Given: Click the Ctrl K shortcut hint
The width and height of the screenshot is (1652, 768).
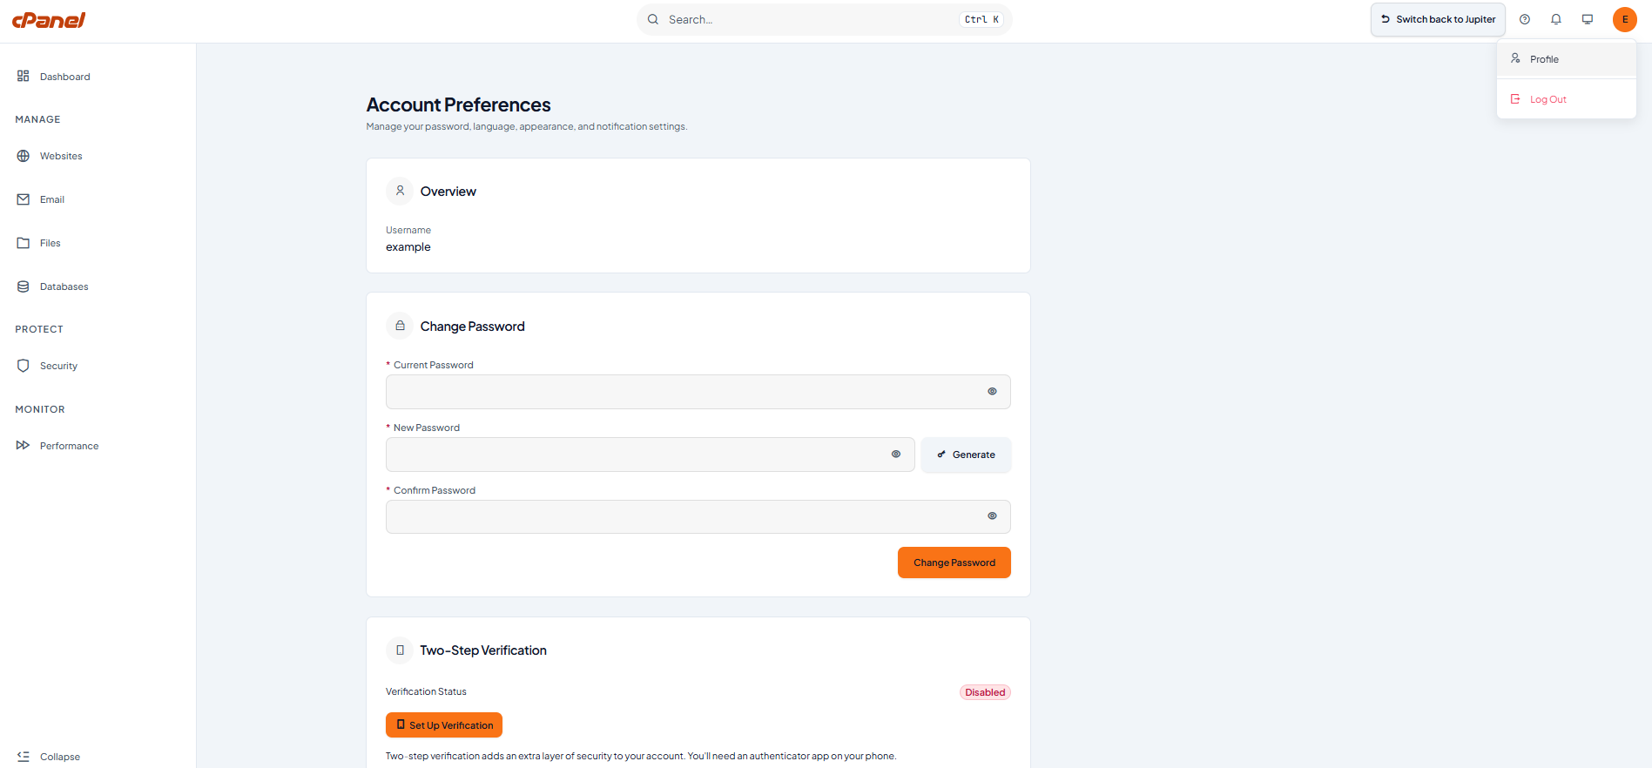Looking at the screenshot, I should (x=981, y=19).
